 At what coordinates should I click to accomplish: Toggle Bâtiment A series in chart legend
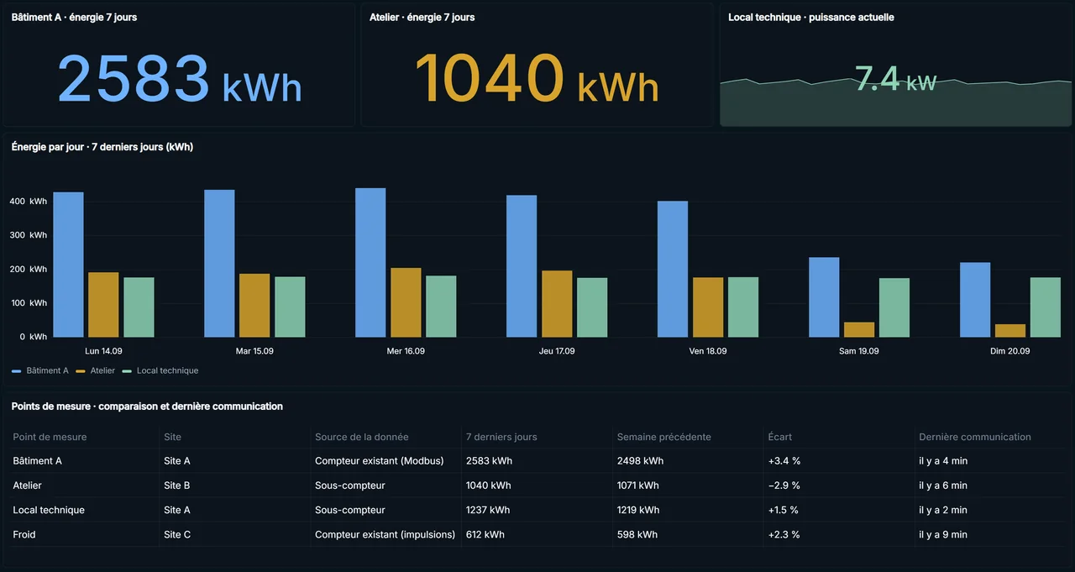tap(40, 370)
